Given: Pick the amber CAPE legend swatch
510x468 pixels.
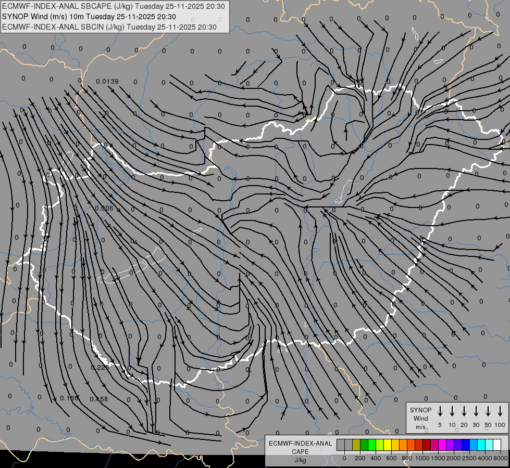Looking at the screenshot, I should [395, 445].
